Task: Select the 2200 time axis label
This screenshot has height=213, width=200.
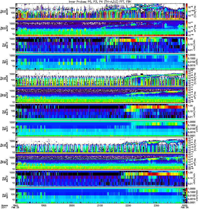Action: click(128, 205)
